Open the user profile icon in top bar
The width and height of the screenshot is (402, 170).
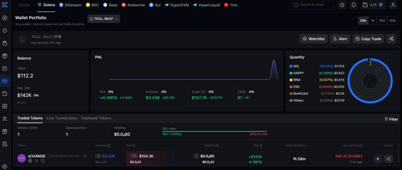coord(393,5)
